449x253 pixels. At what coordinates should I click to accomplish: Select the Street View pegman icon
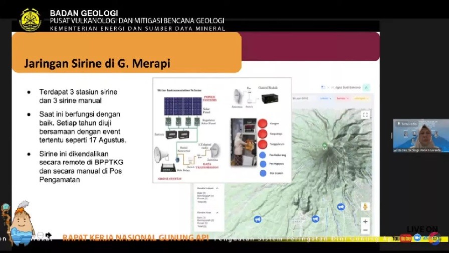coord(365,206)
